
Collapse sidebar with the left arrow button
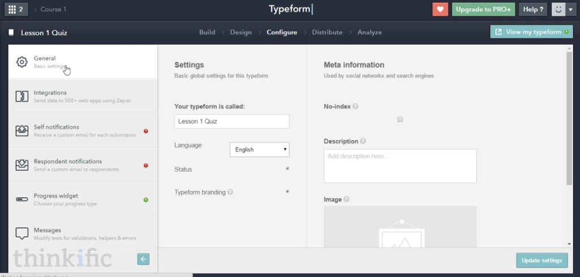point(143,259)
